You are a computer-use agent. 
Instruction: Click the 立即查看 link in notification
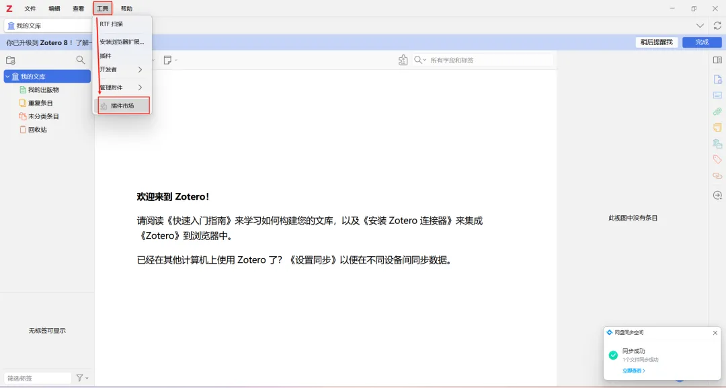tap(634, 371)
